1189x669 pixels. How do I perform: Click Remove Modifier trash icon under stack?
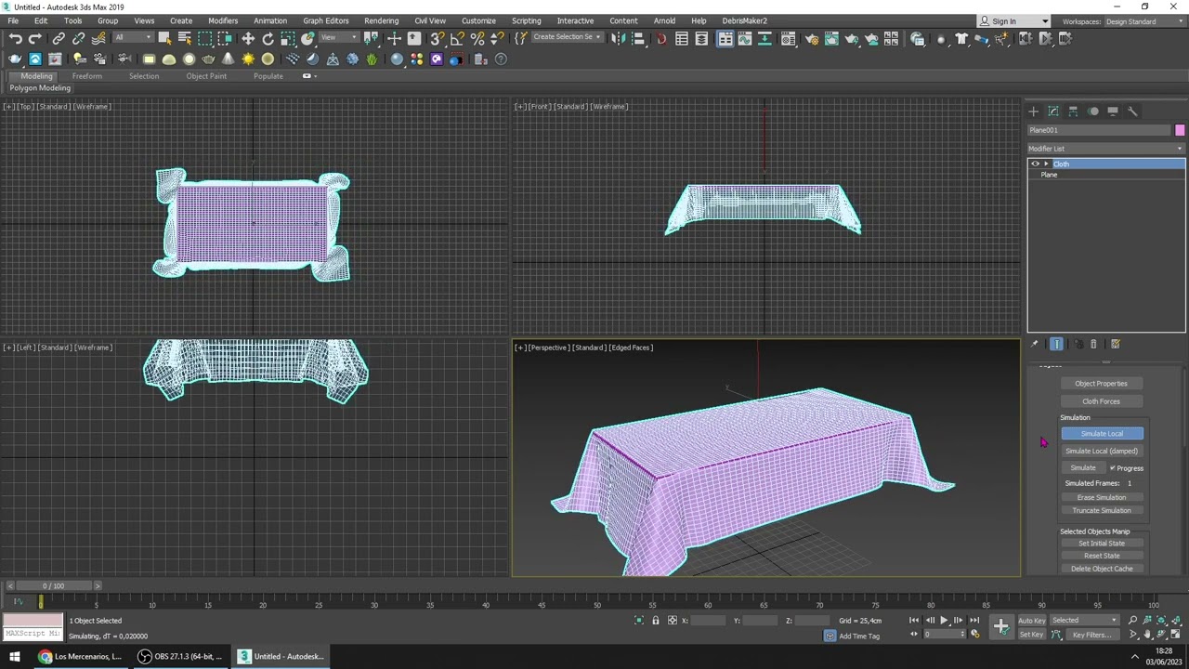tap(1093, 344)
